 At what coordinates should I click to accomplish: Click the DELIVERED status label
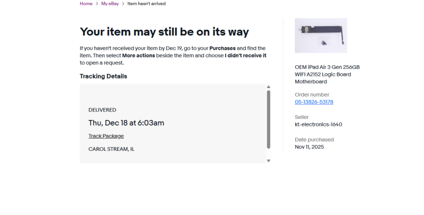pos(102,110)
